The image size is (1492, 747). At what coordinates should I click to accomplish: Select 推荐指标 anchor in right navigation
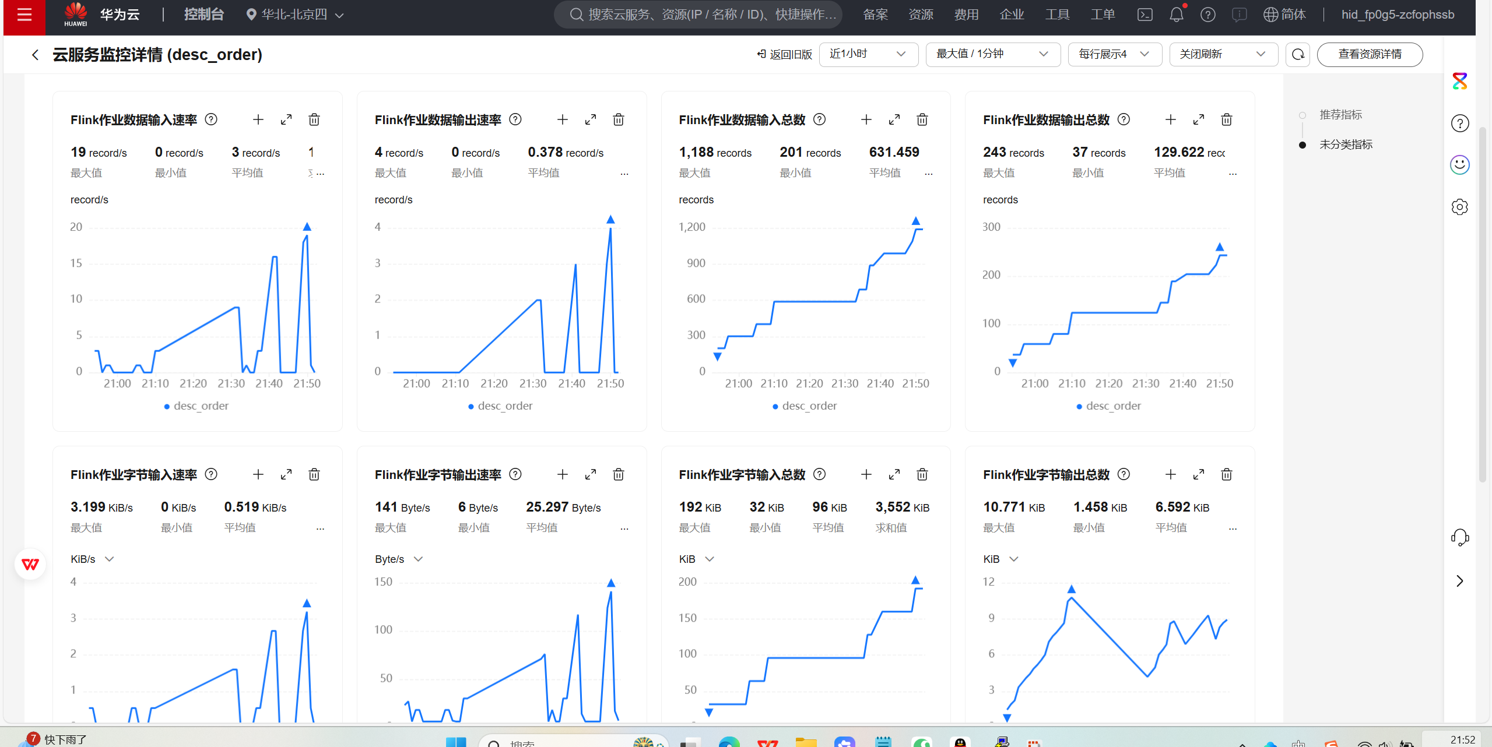1340,115
